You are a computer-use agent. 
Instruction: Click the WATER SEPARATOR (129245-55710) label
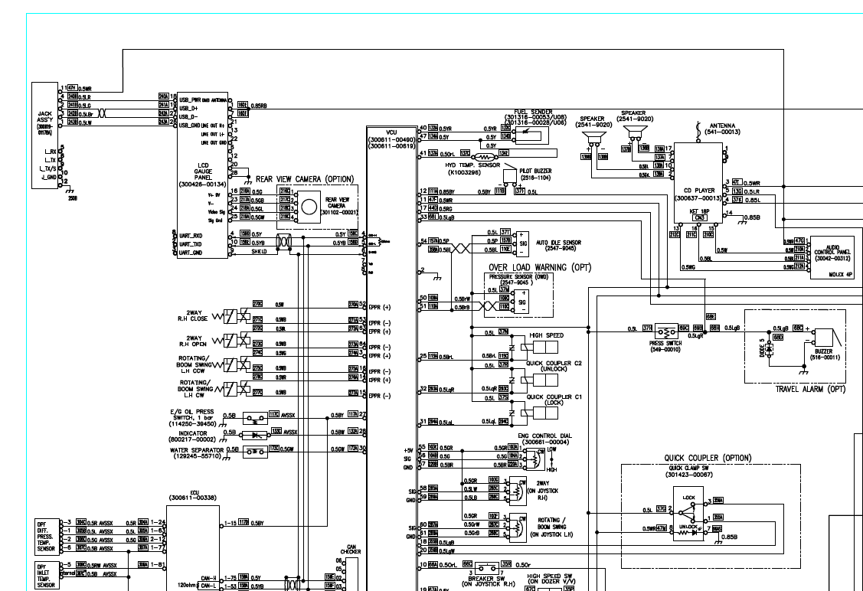197,453
